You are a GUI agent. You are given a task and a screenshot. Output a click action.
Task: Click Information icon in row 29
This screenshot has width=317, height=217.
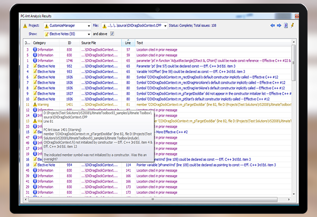(x=35, y=187)
